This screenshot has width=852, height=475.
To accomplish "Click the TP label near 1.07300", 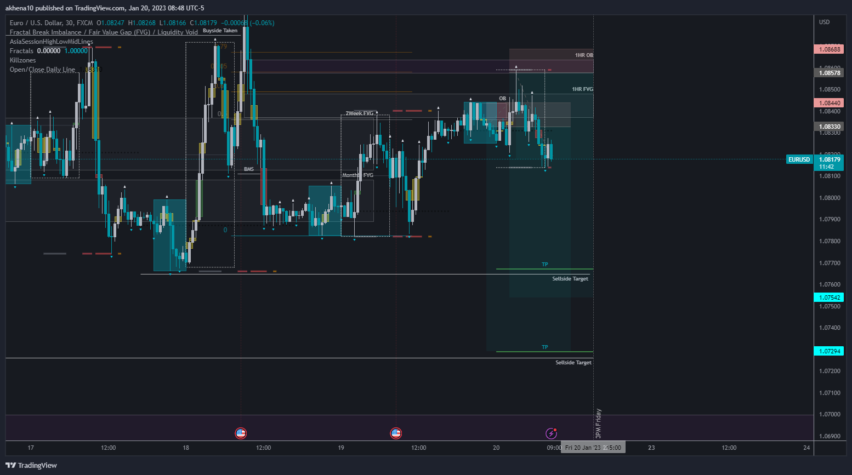I will 545,347.
